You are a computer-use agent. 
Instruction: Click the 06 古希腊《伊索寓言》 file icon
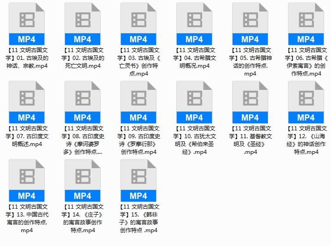tap(306, 24)
